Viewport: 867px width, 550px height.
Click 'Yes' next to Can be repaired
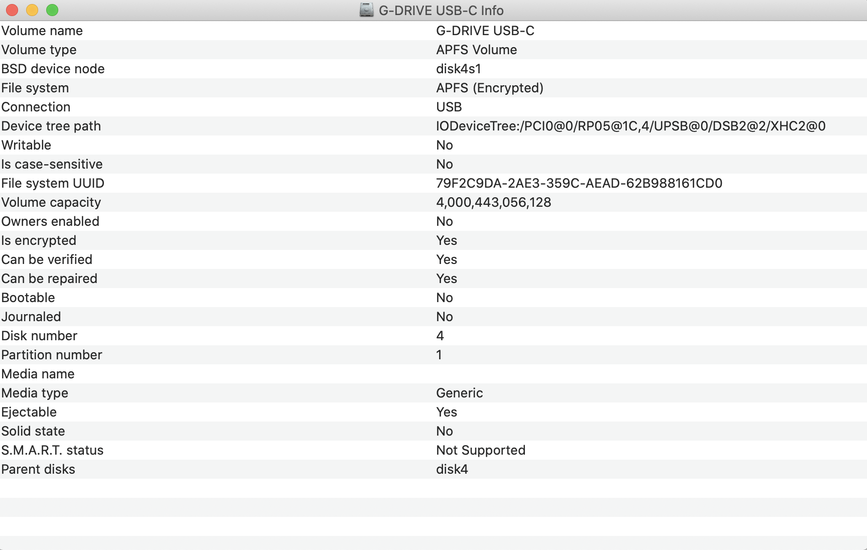447,279
